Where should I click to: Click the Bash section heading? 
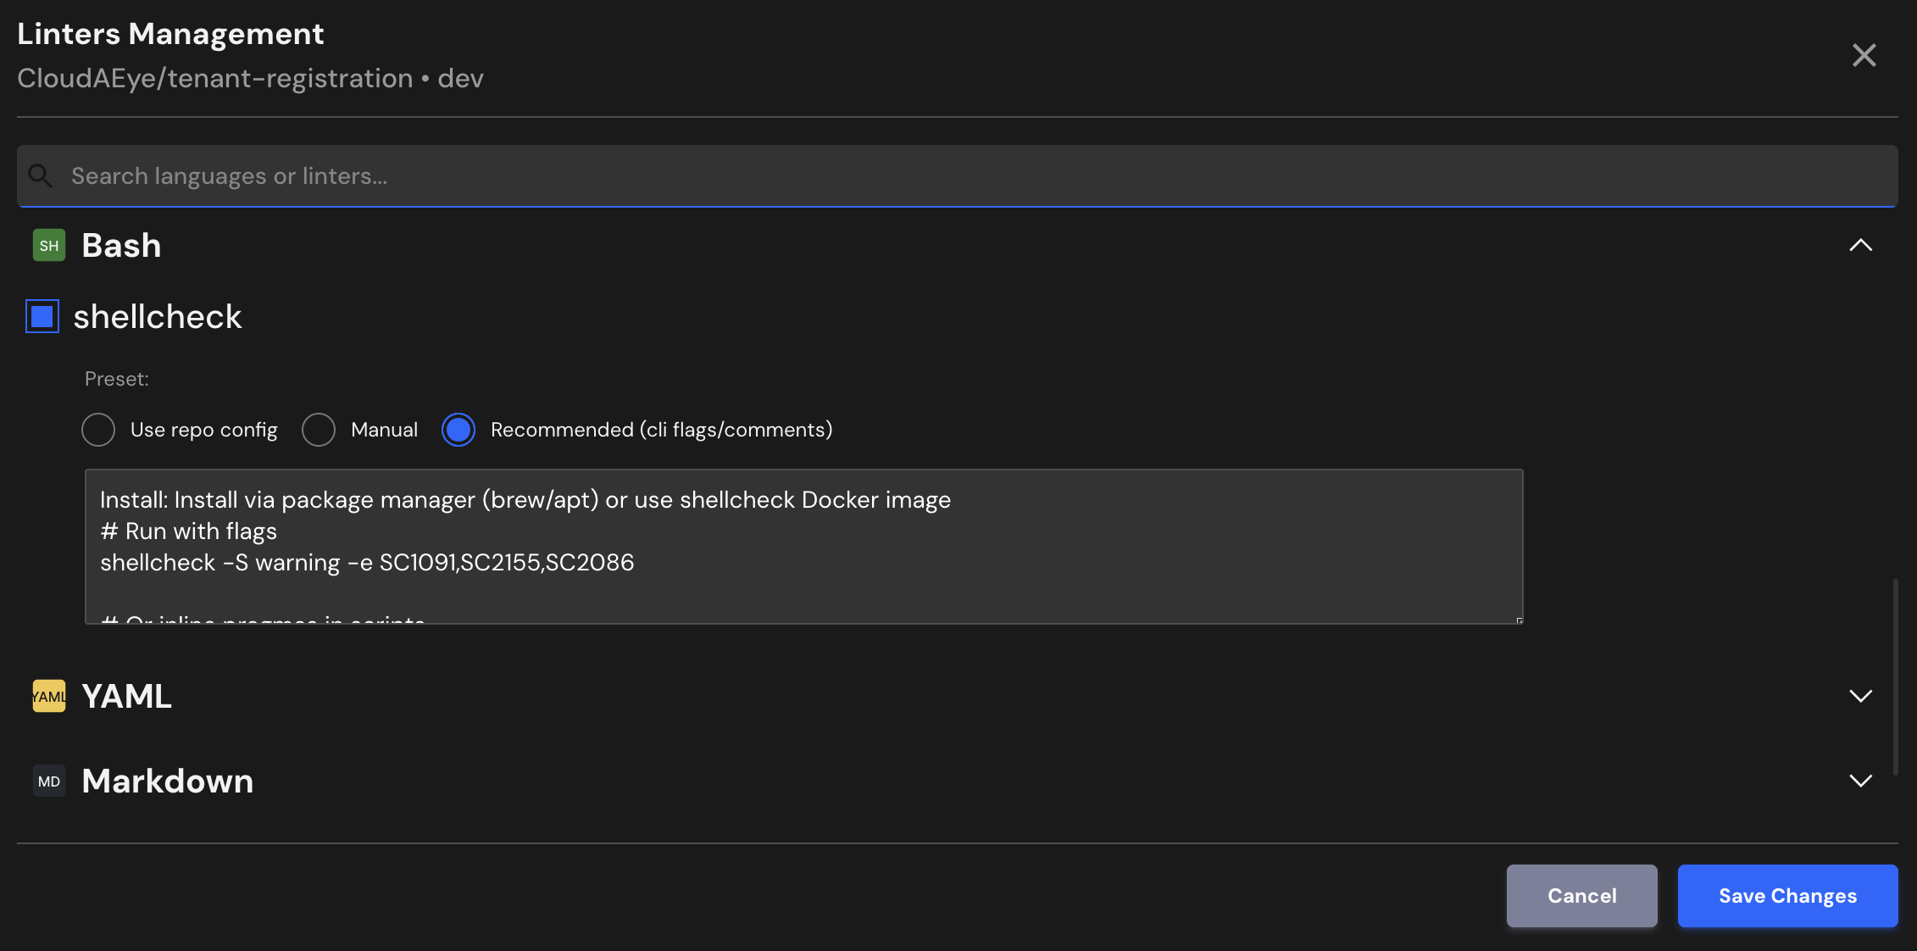(121, 246)
